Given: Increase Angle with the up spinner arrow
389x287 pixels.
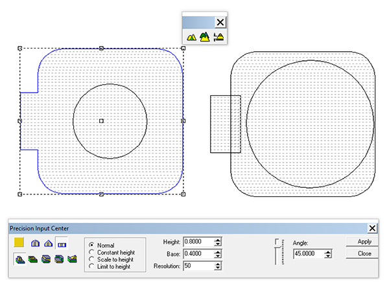Looking at the screenshot, I should [328, 252].
